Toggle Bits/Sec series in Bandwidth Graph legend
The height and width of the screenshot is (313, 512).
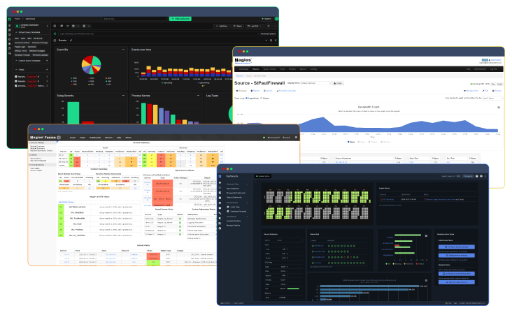[x=385, y=142]
